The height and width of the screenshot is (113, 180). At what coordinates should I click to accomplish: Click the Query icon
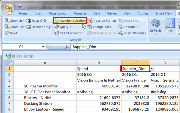pyautogui.click(x=57, y=27)
